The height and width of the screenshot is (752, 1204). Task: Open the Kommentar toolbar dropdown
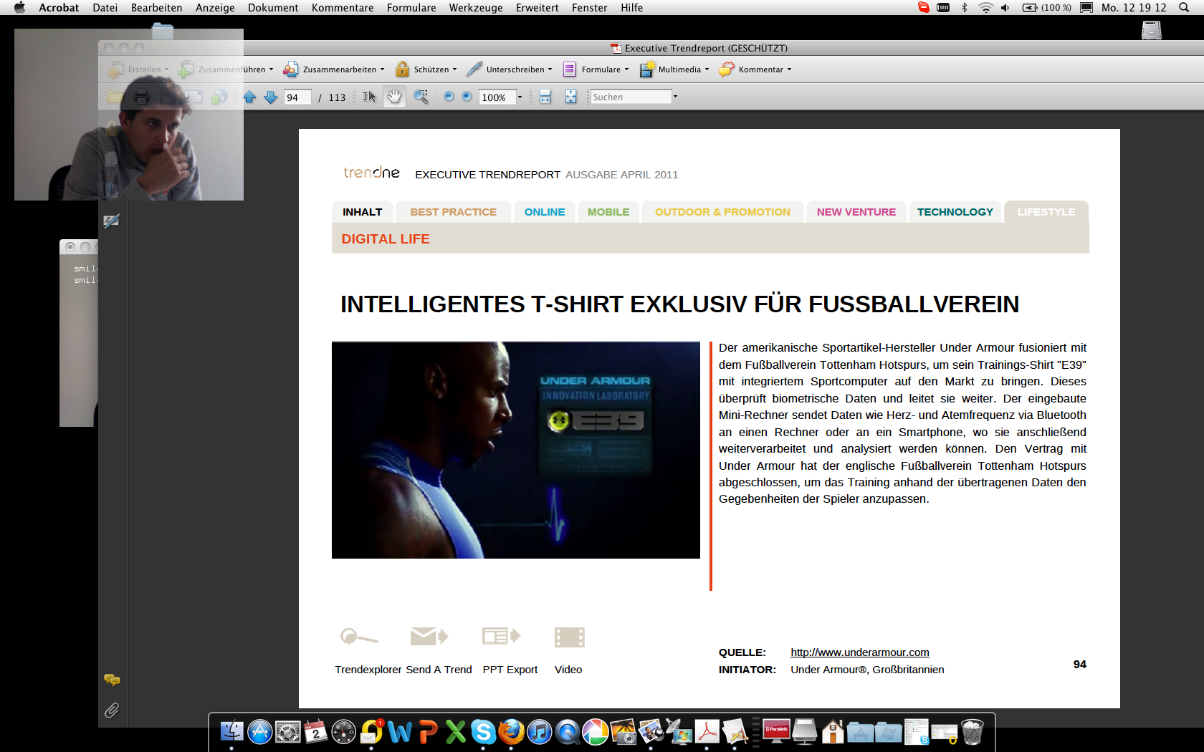[x=755, y=69]
